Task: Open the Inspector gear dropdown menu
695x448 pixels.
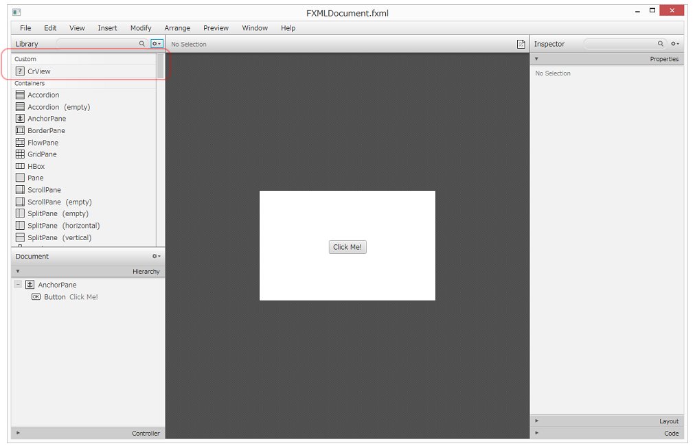Action: click(675, 44)
